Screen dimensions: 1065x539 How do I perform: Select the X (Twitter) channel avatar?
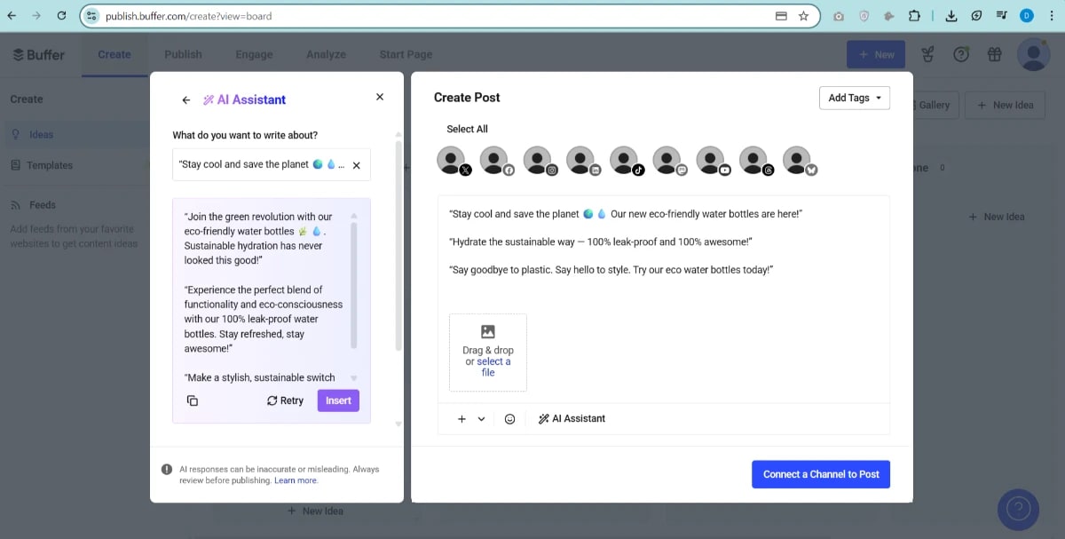452,159
